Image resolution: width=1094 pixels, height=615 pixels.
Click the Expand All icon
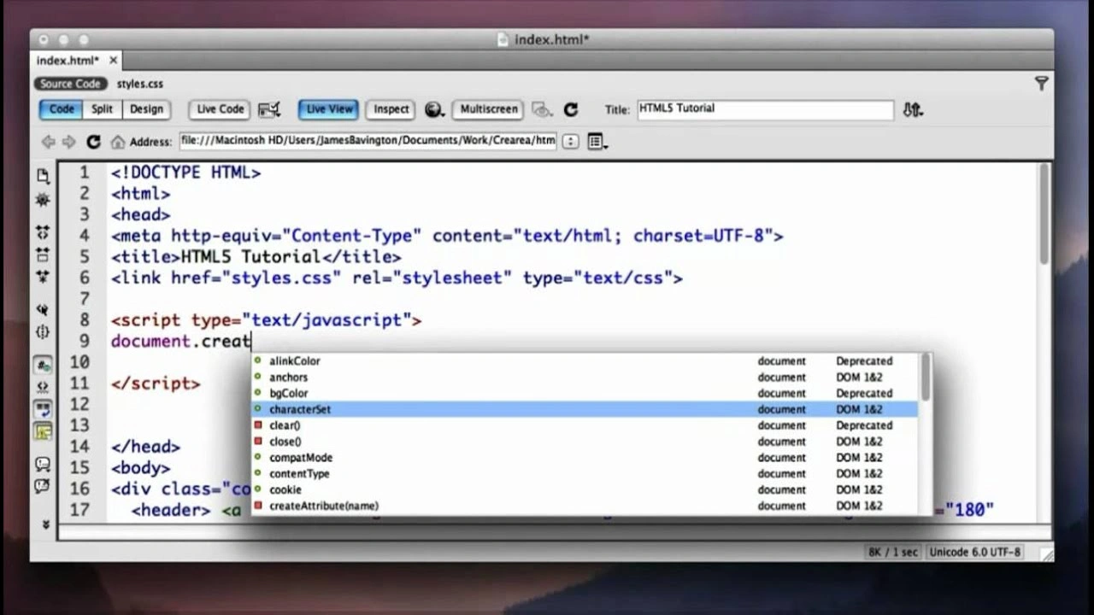click(43, 277)
